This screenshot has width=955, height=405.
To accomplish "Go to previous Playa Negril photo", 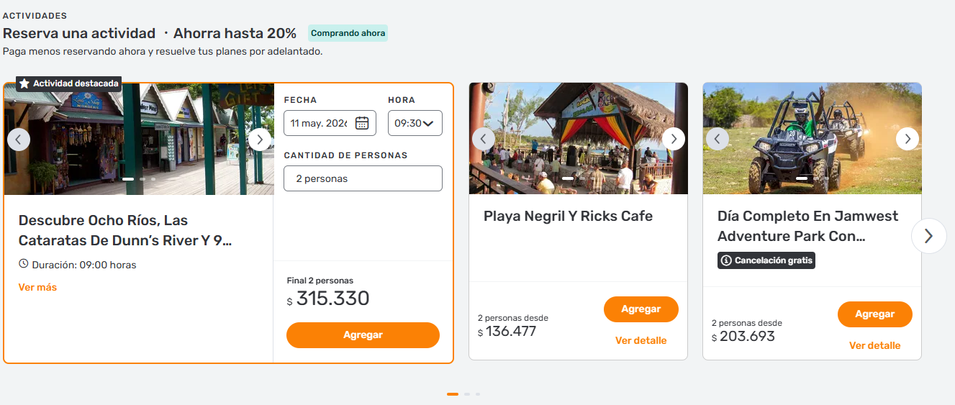I will pos(484,139).
